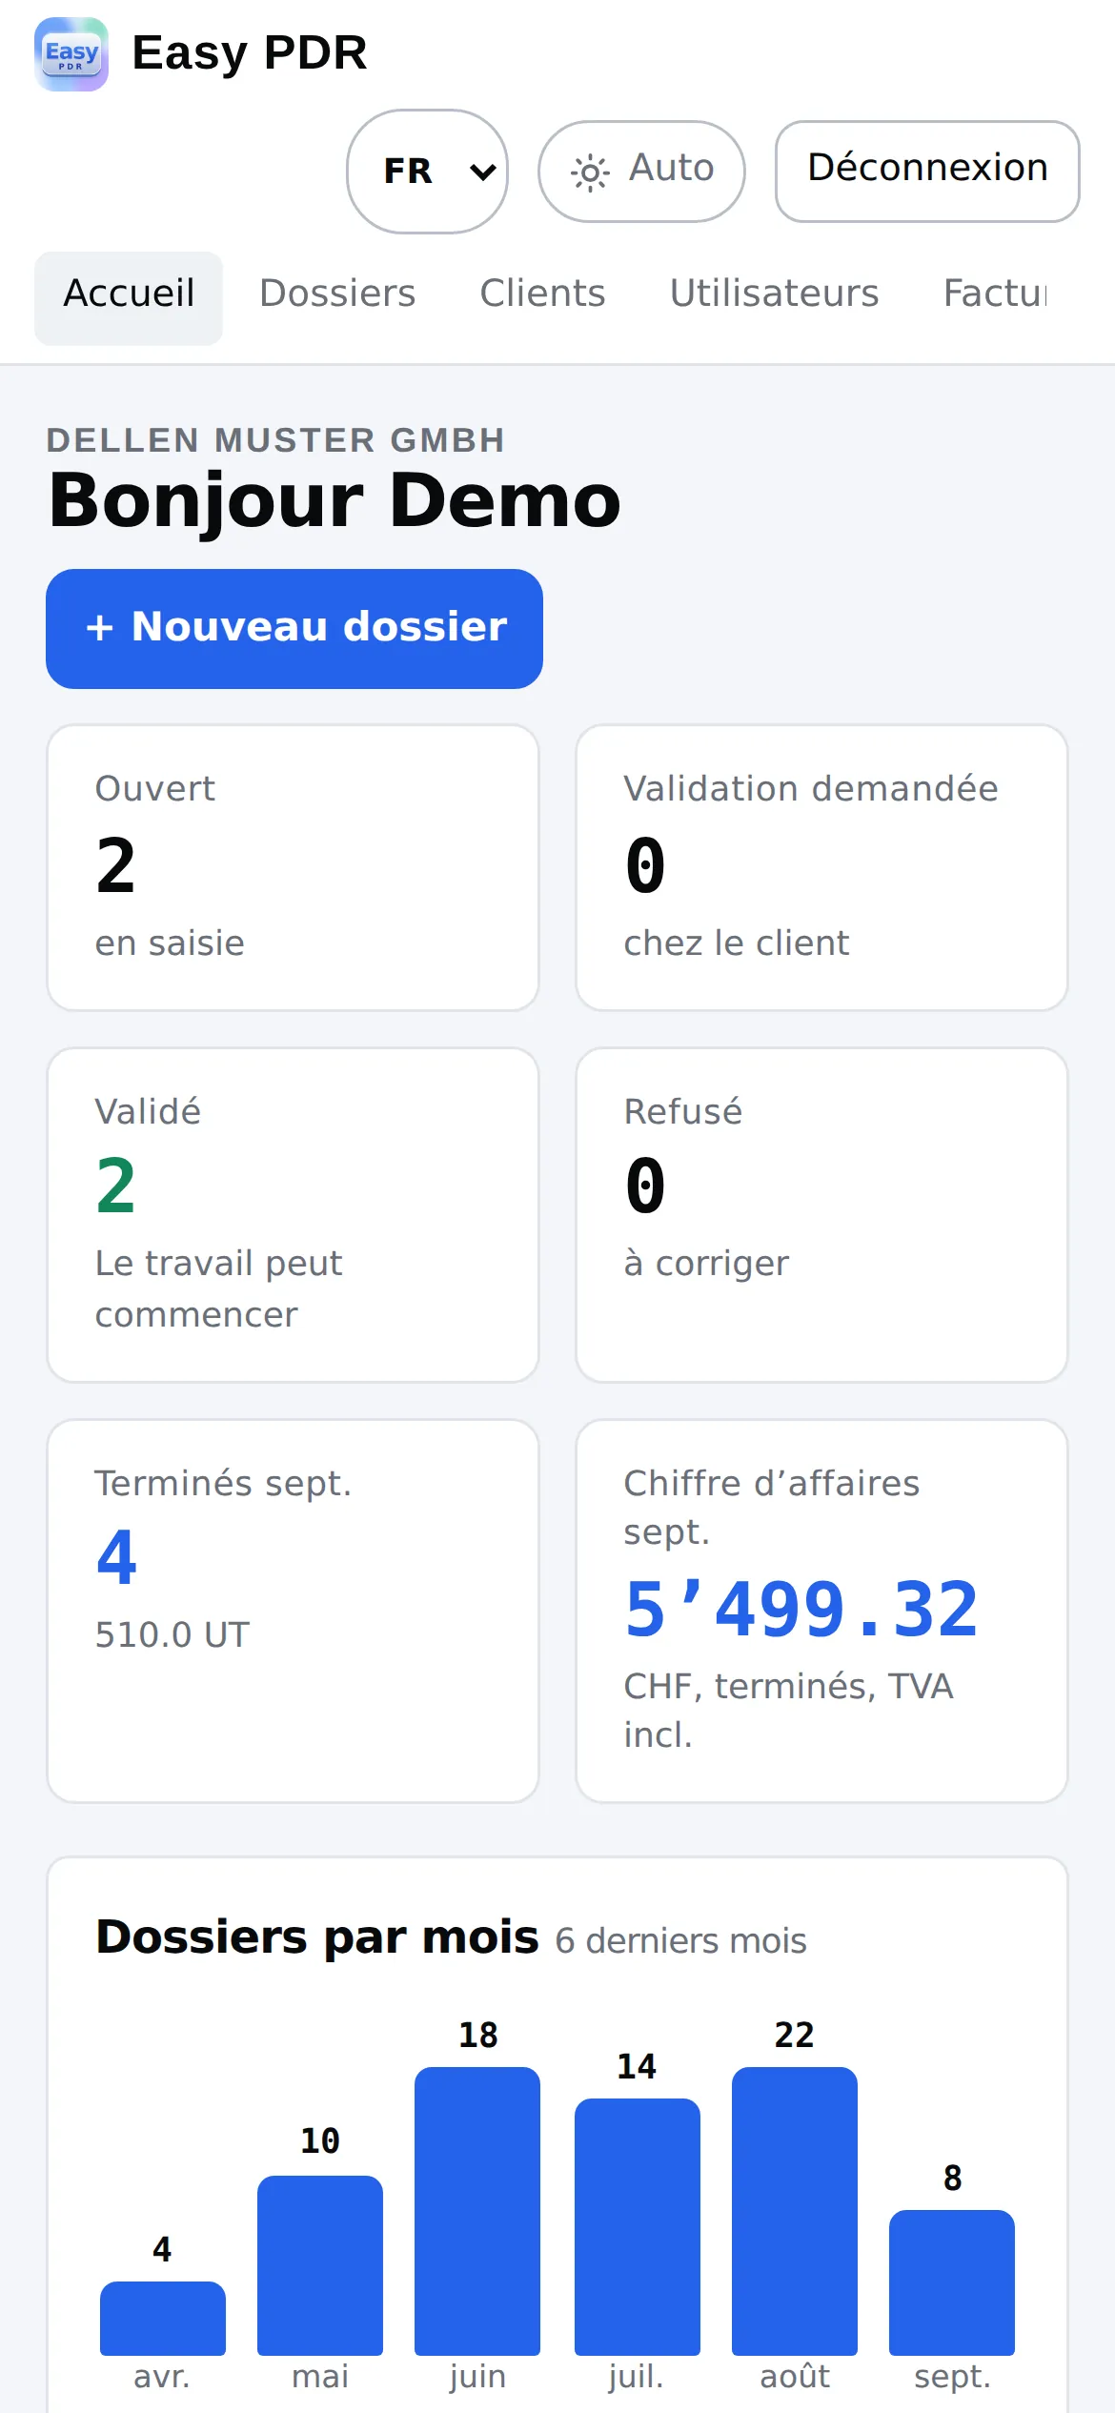Image resolution: width=1115 pixels, height=2413 pixels.
Task: Open the Ouvert status card
Action: [294, 867]
